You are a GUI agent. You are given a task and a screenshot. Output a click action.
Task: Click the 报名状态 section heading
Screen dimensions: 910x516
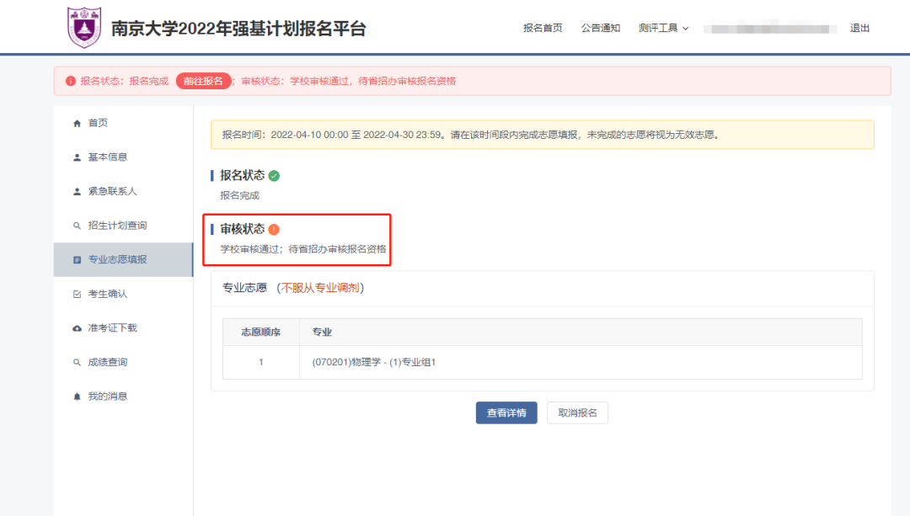[243, 176]
